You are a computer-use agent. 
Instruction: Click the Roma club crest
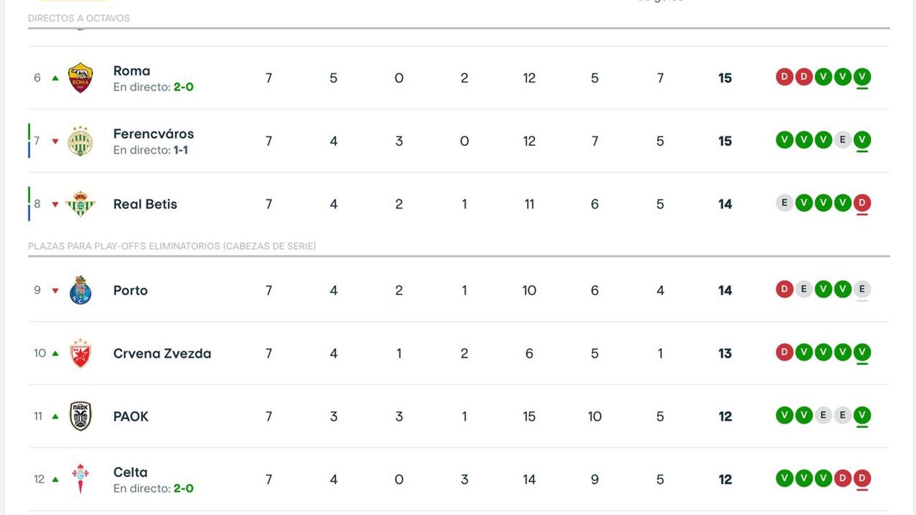pyautogui.click(x=80, y=78)
